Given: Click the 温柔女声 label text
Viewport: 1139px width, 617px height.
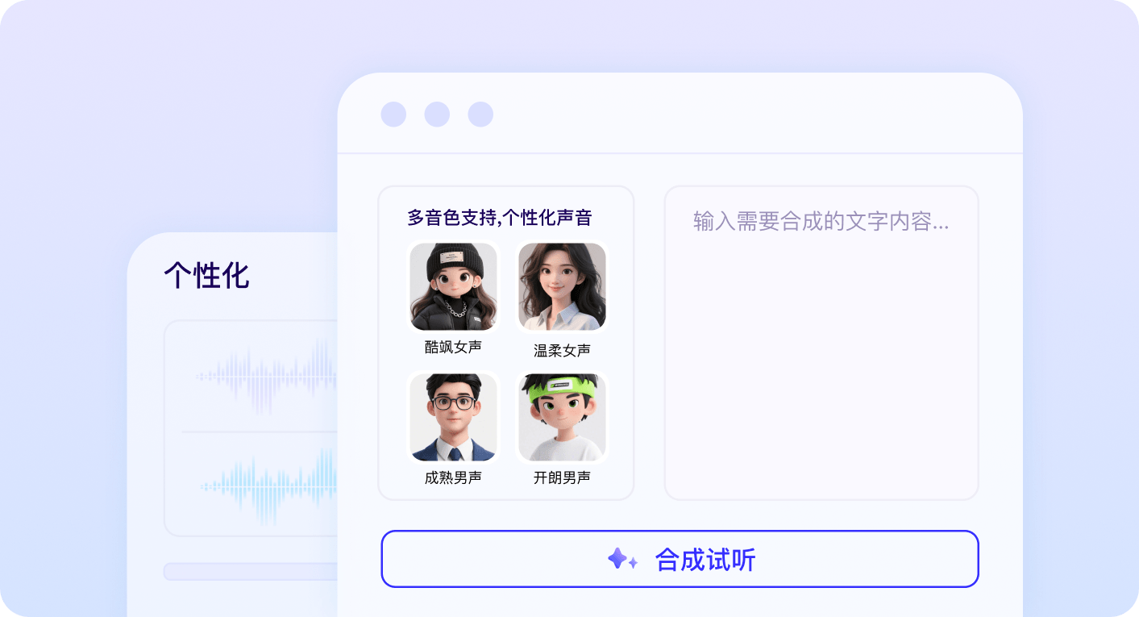Looking at the screenshot, I should tap(562, 350).
